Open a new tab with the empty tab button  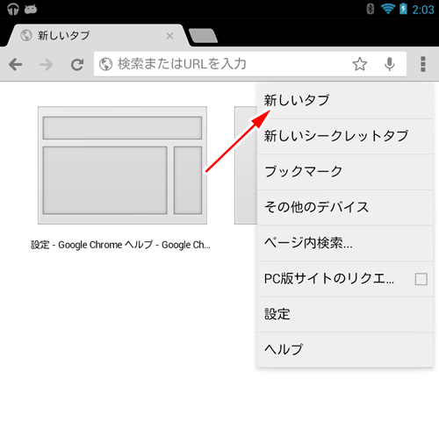(x=203, y=36)
